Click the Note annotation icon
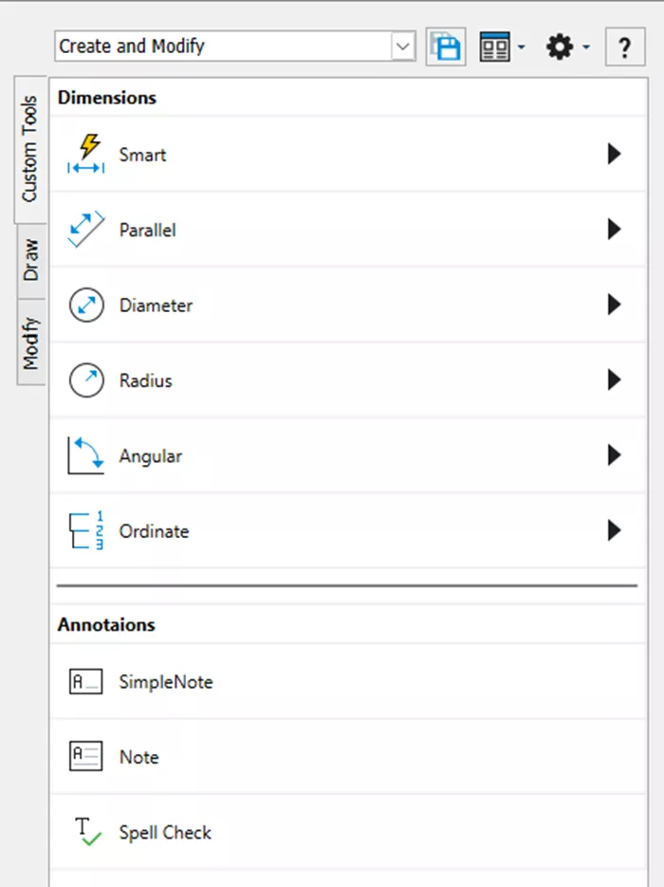664x887 pixels. [86, 757]
